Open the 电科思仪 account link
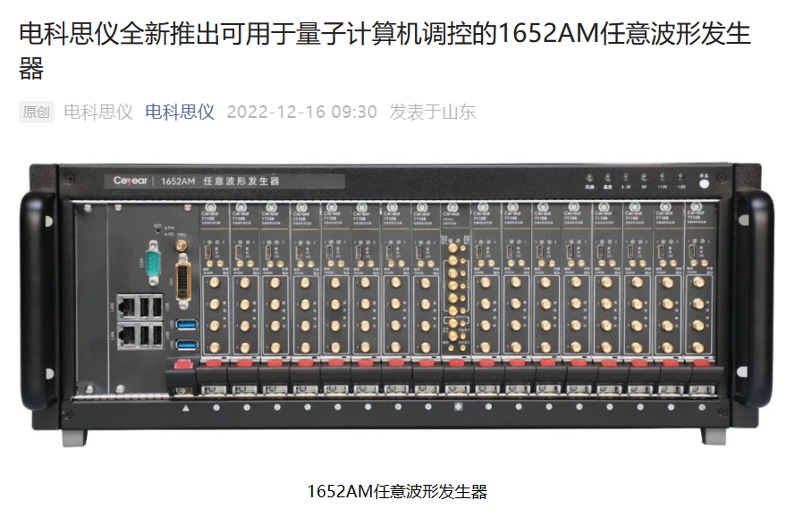 coord(180,112)
